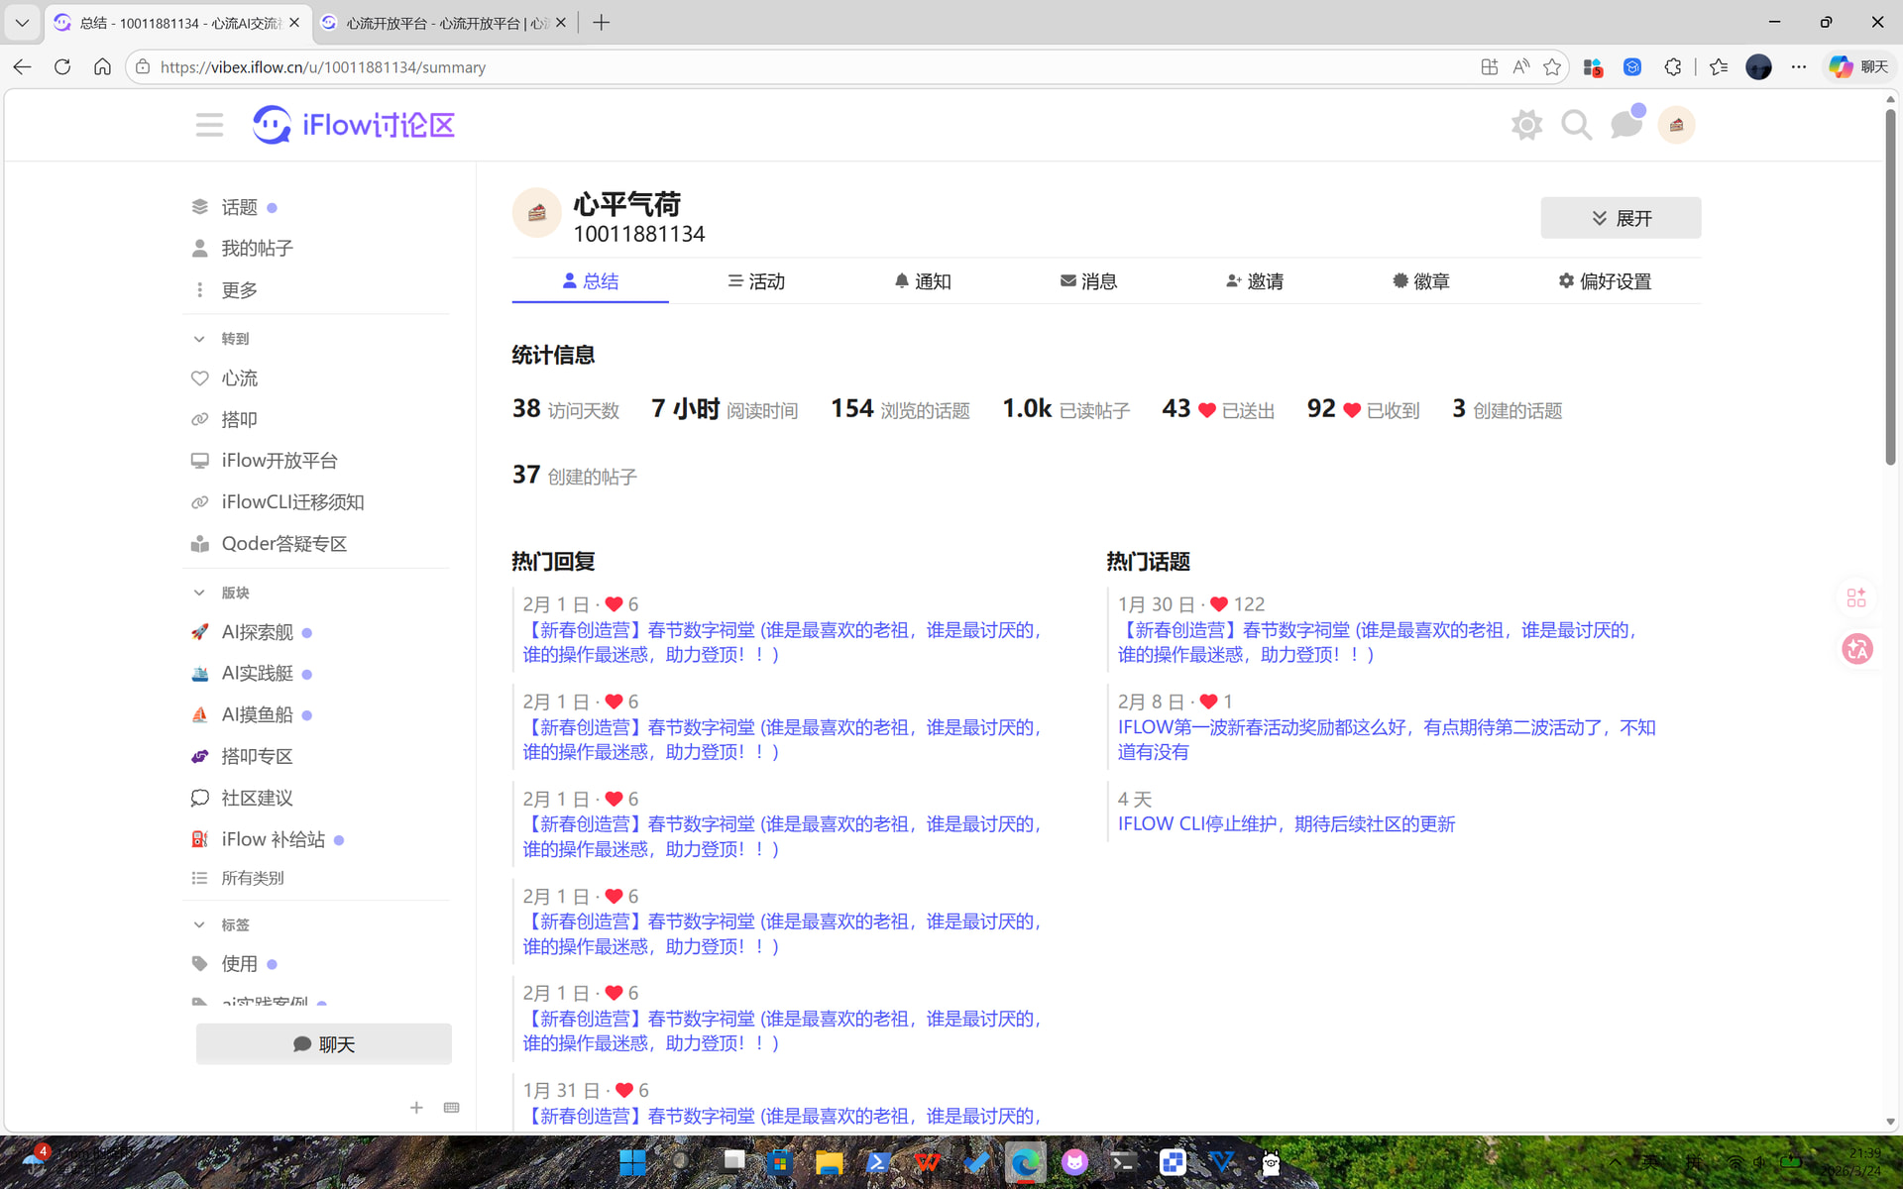The width and height of the screenshot is (1903, 1189).
Task: Expand the profile with 展开 button
Action: pyautogui.click(x=1621, y=218)
